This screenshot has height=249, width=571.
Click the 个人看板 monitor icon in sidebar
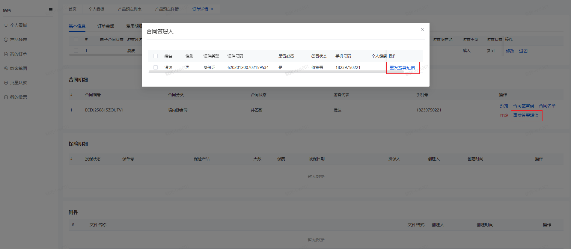[6, 25]
